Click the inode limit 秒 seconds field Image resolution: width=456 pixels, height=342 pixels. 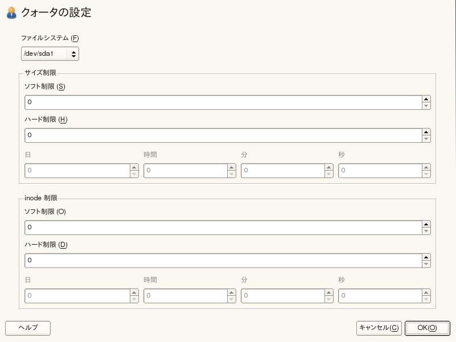[380, 296]
